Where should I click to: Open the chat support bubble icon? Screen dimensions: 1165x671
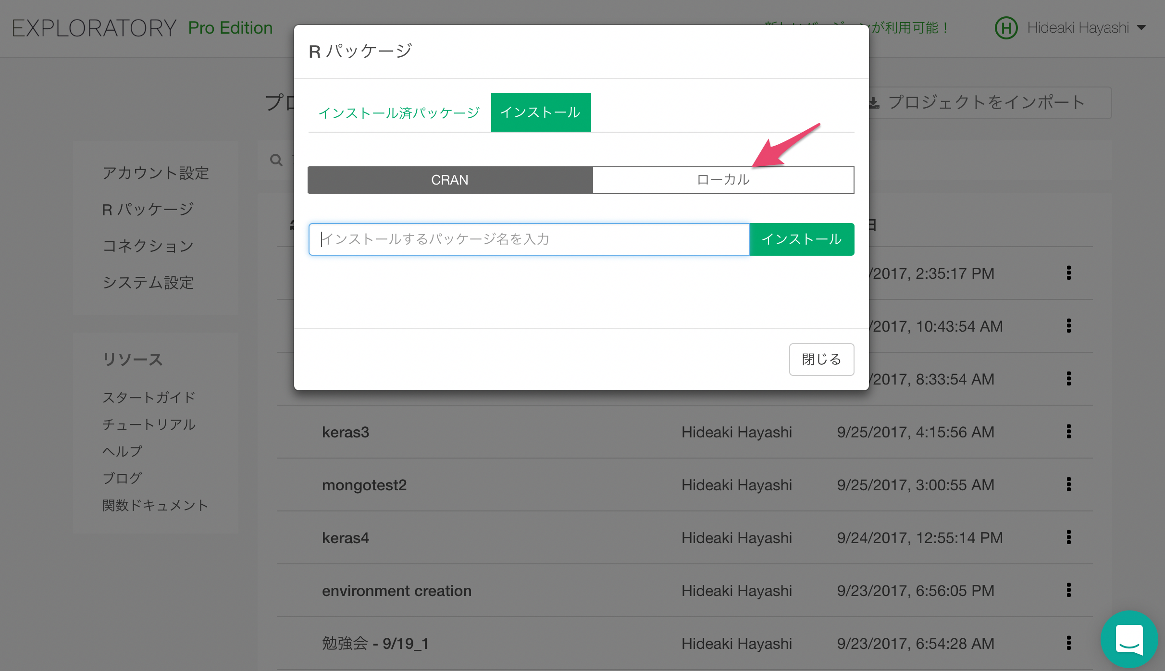point(1129,639)
